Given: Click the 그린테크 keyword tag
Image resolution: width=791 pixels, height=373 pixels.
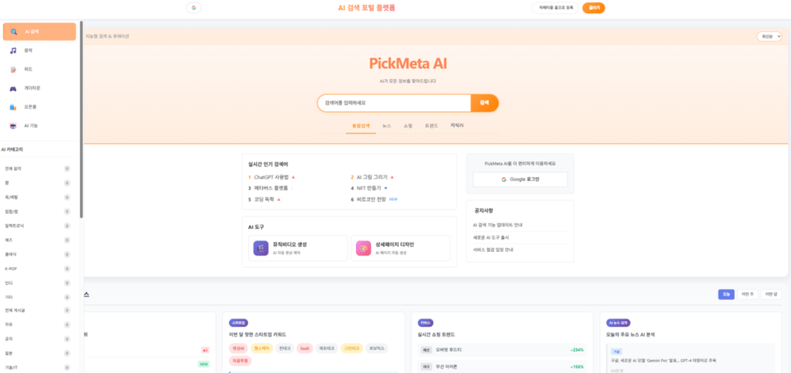Looking at the screenshot, I should coord(352,348).
